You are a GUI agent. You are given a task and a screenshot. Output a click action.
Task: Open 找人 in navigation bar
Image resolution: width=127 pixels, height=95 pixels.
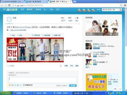(x=45, y=9)
